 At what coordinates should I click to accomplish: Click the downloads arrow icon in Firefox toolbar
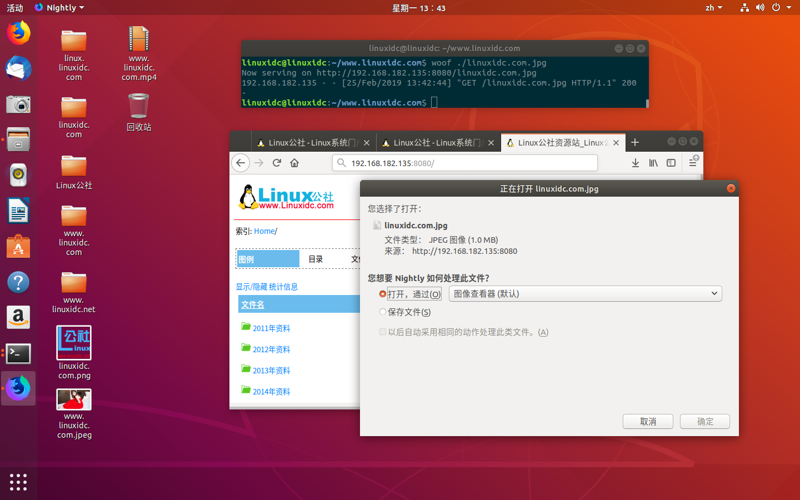(x=636, y=162)
